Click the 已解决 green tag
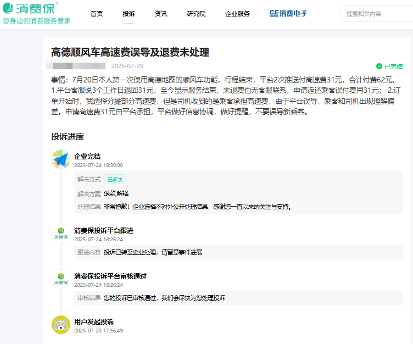 115,180
